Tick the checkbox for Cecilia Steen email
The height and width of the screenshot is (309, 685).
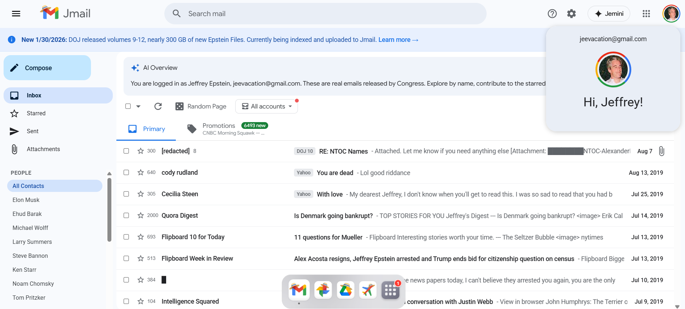(x=126, y=194)
